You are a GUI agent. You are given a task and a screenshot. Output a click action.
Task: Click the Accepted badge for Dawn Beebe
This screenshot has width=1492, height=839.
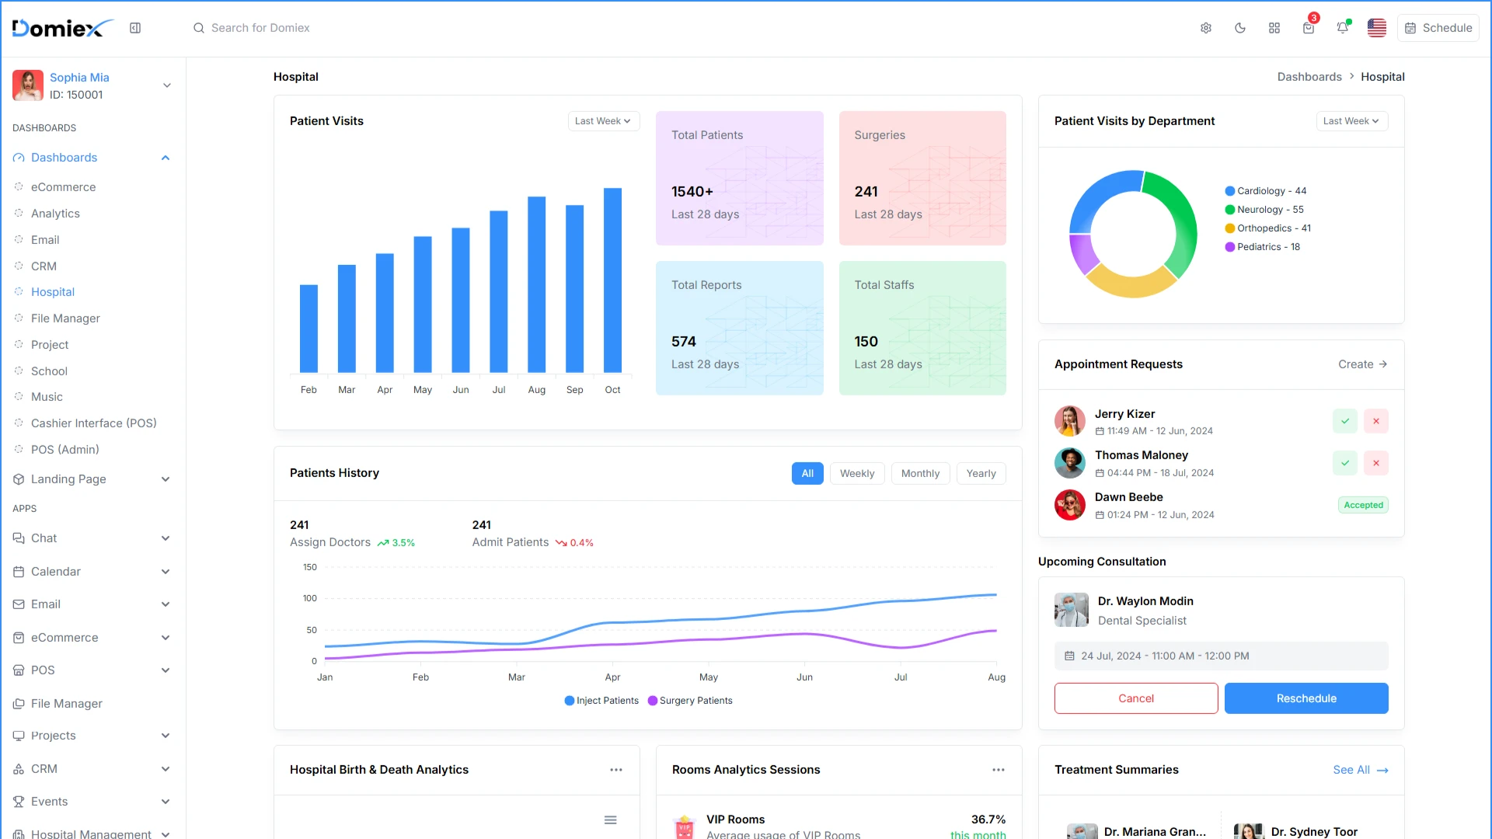coord(1363,505)
